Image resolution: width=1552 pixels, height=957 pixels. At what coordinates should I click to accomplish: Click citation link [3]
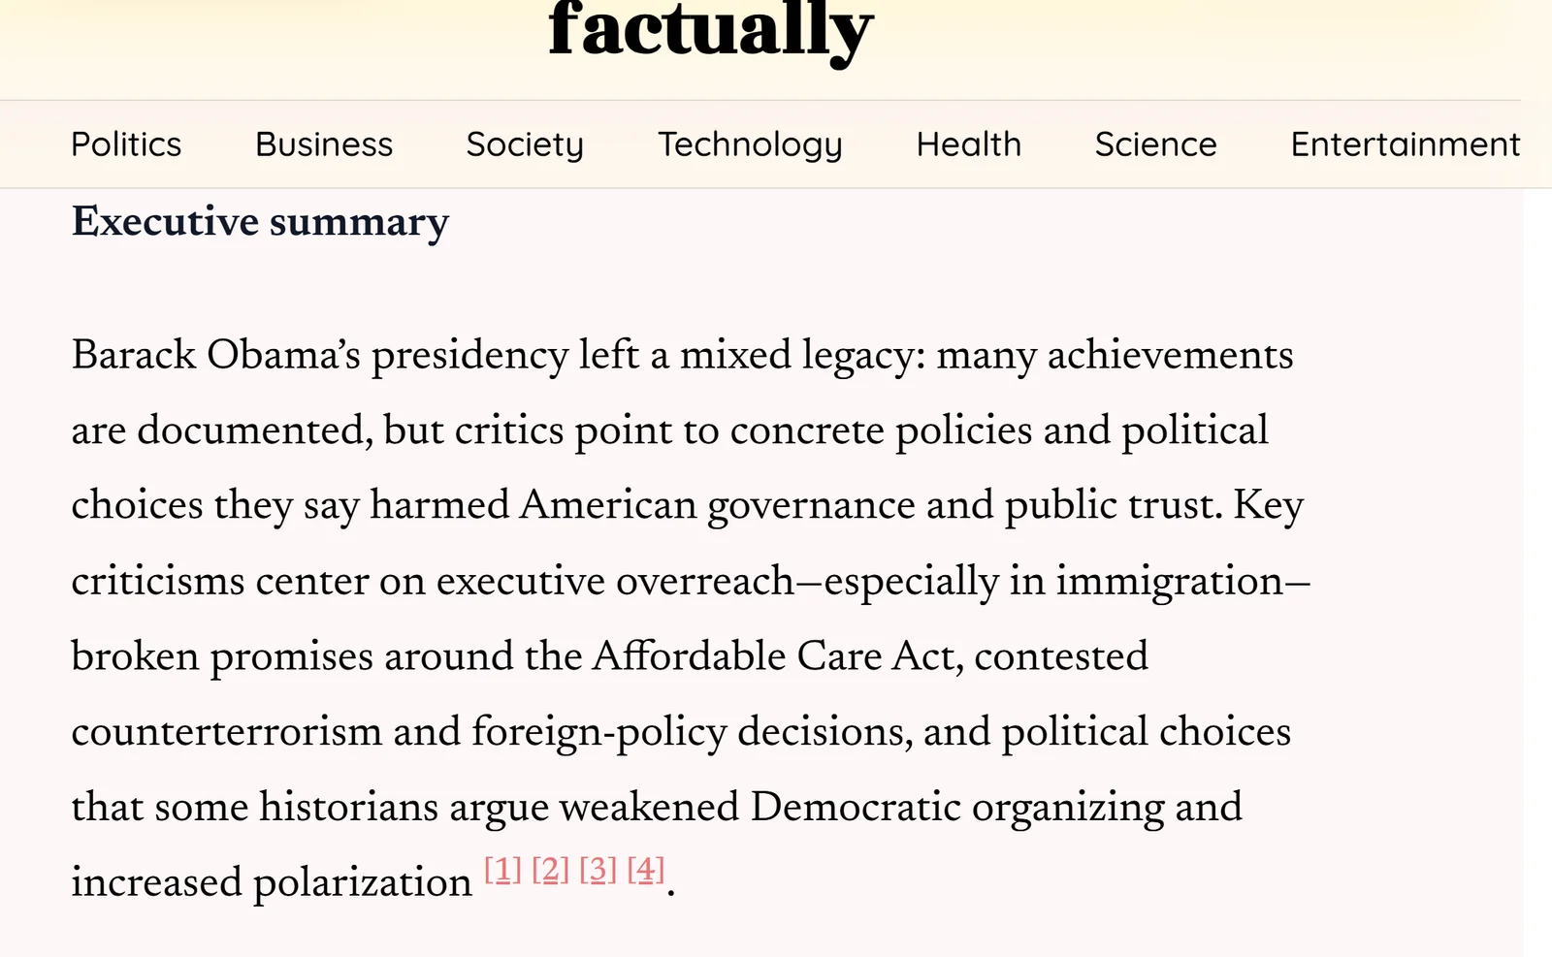(598, 870)
